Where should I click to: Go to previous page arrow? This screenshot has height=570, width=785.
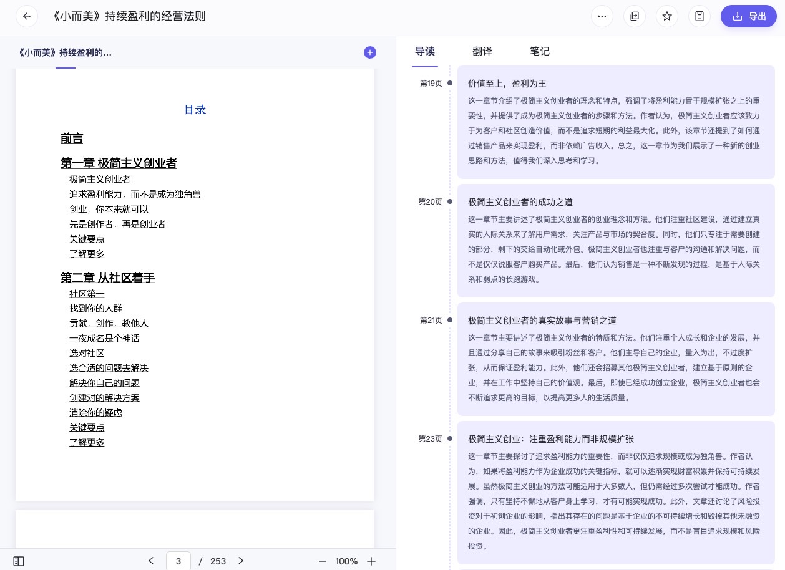point(151,561)
